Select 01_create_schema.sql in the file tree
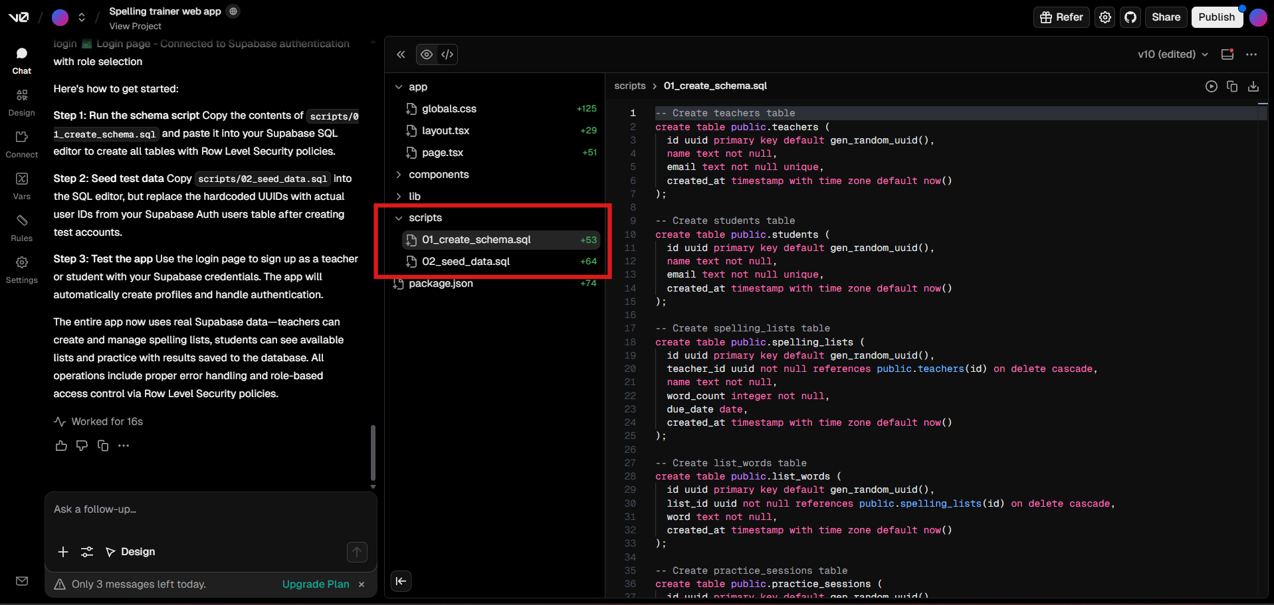Viewport: 1274px width, 605px height. (500, 240)
